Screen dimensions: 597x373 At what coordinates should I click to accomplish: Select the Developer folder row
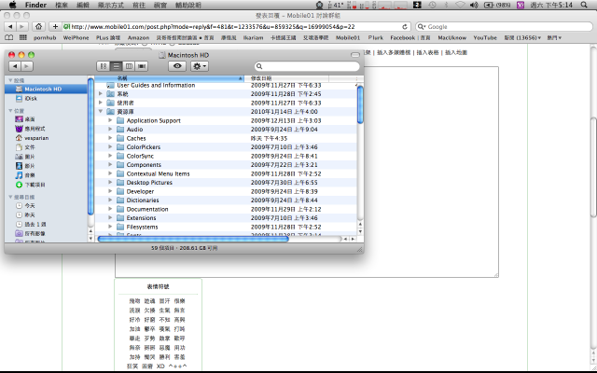click(226, 191)
